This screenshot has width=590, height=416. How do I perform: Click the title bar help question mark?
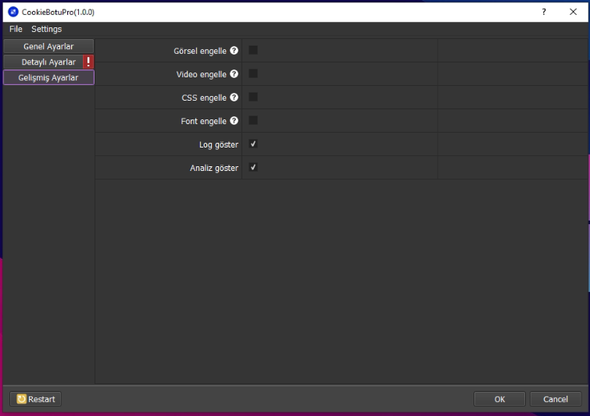click(544, 12)
